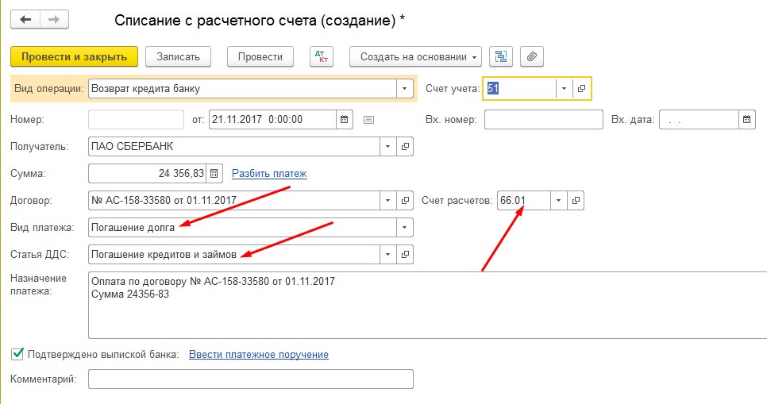Open the calculator for Сумма field
Screen dimensions: 767x404
pos(214,174)
